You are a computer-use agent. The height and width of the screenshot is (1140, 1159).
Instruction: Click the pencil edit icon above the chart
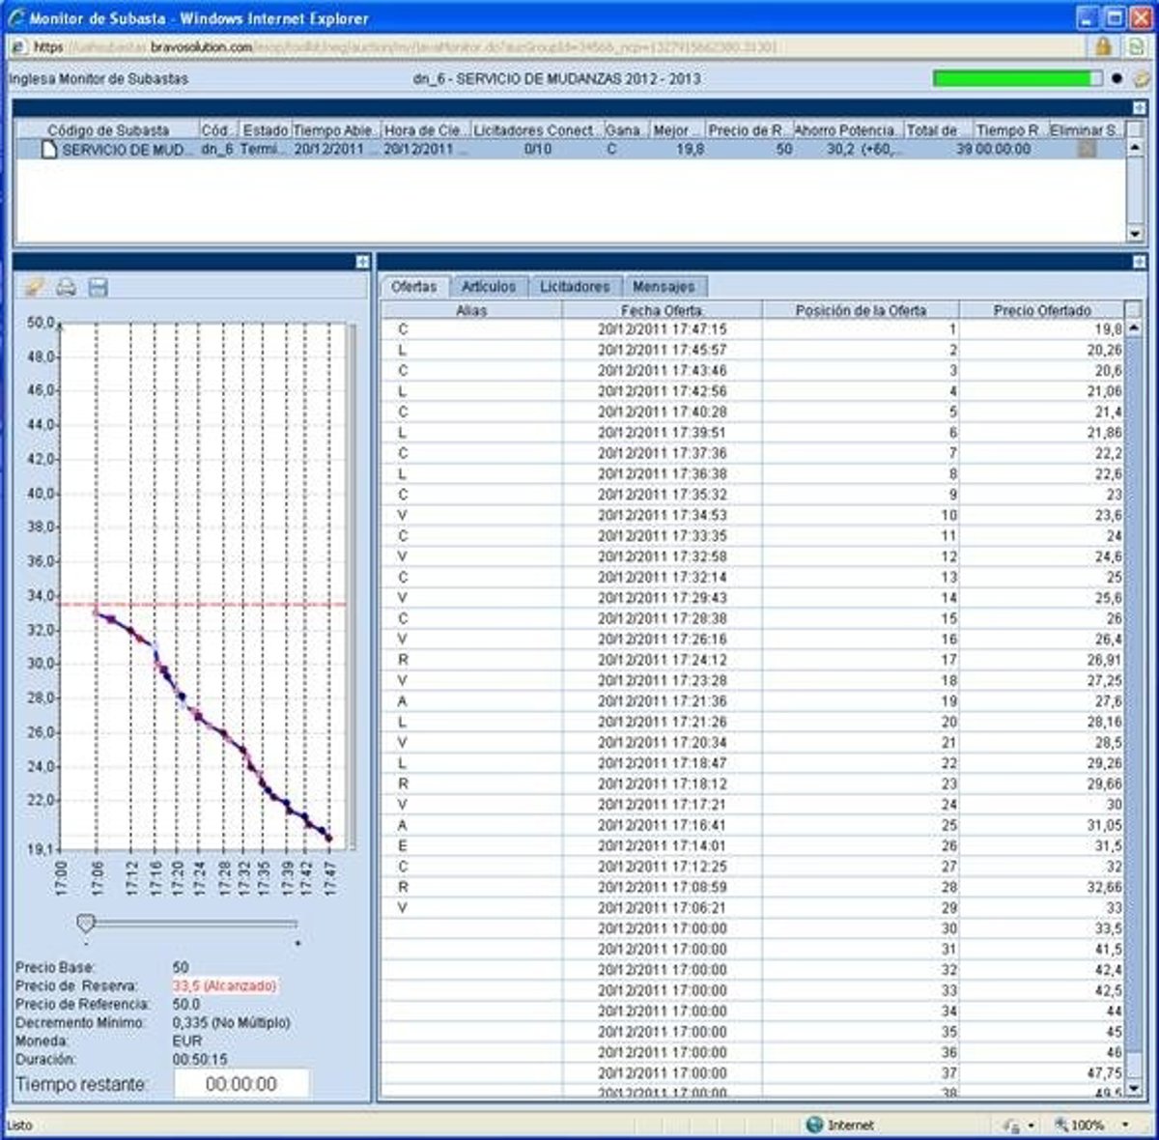pyautogui.click(x=35, y=287)
